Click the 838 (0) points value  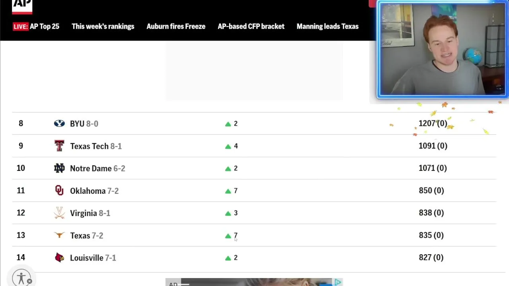click(x=431, y=213)
